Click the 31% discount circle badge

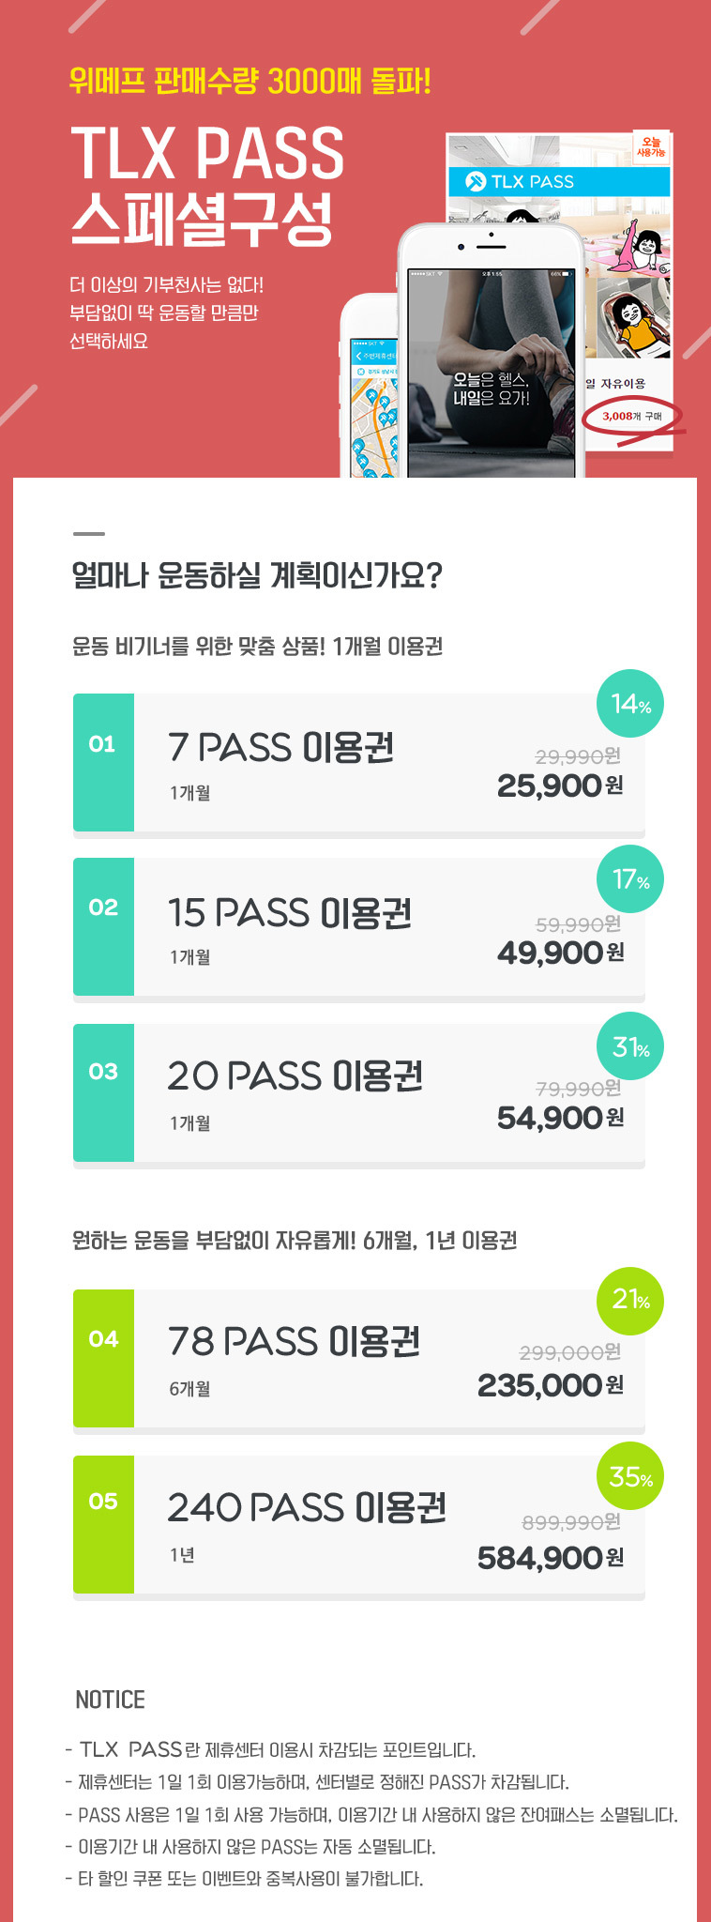pos(630,1046)
